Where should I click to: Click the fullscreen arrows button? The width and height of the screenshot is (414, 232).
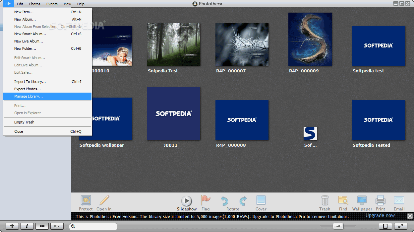(401, 226)
